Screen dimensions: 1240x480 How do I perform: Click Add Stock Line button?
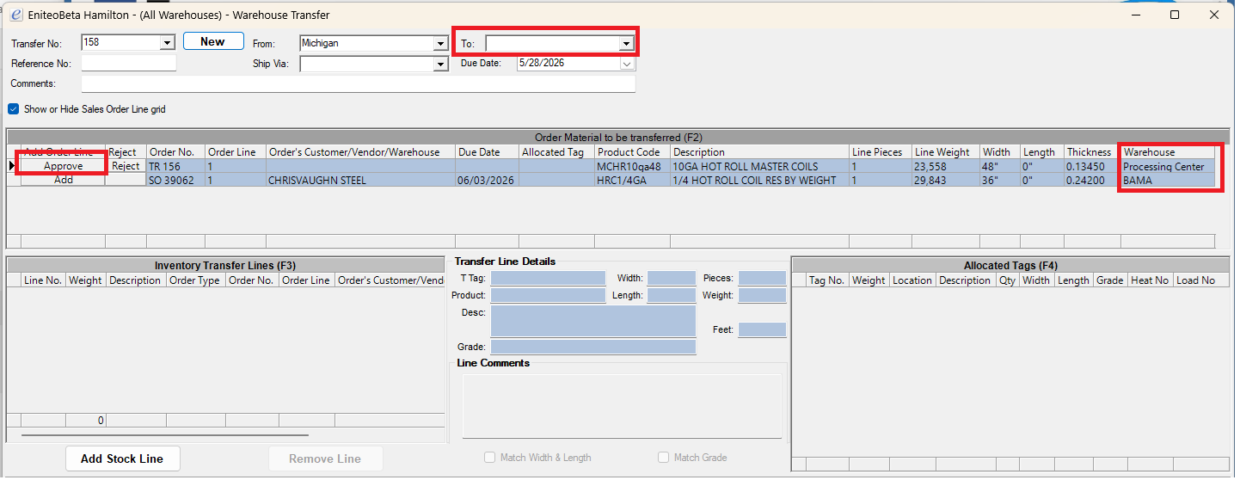122,458
